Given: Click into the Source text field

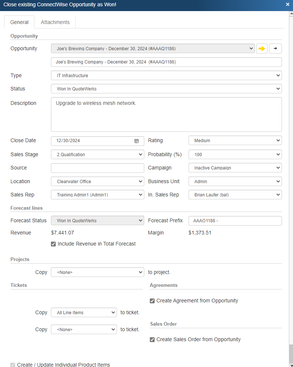Looking at the screenshot, I should pyautogui.click(x=97, y=168).
